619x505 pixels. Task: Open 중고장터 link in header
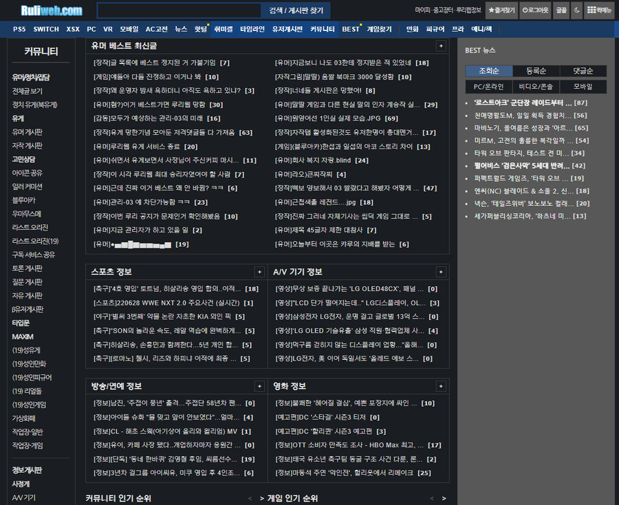click(444, 10)
